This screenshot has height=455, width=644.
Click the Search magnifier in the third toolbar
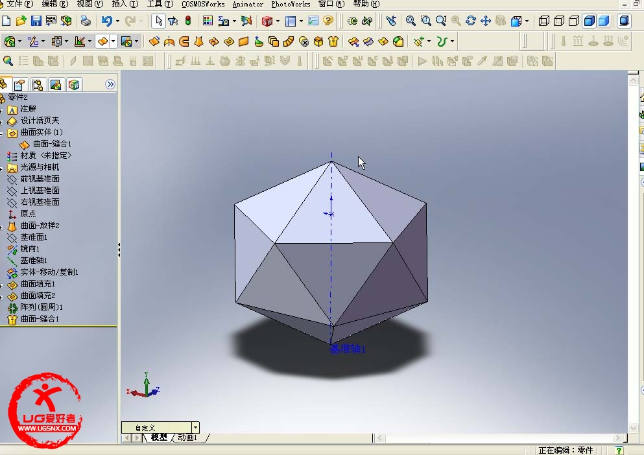[x=8, y=61]
